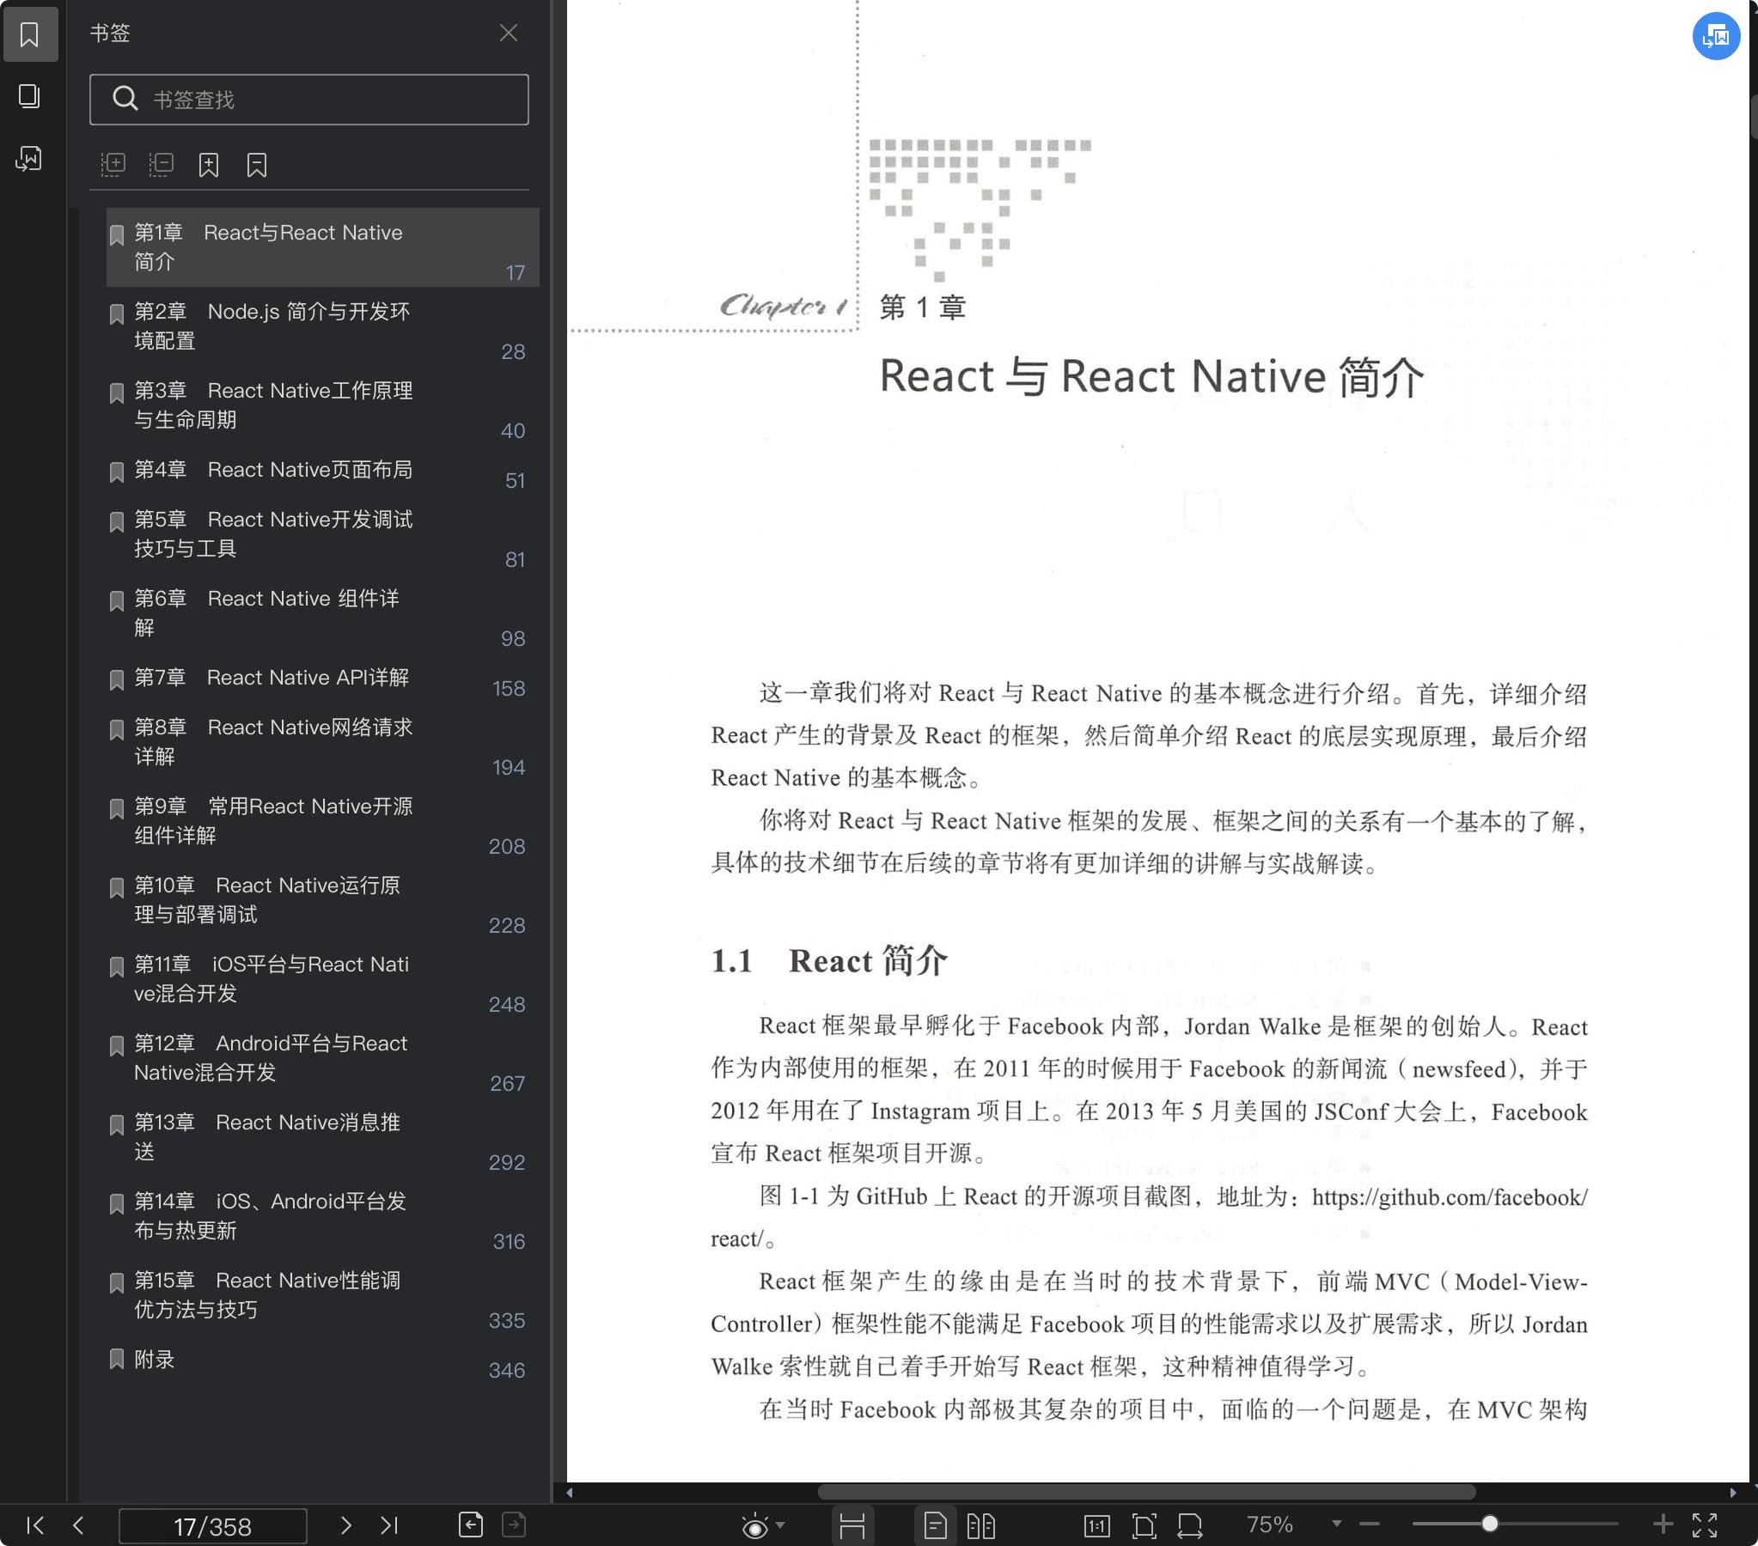Go to previous page arrow

[x=78, y=1525]
